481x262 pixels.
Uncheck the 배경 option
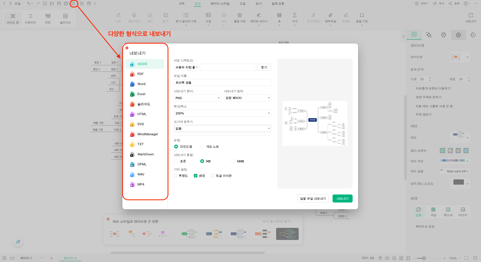coord(196,176)
